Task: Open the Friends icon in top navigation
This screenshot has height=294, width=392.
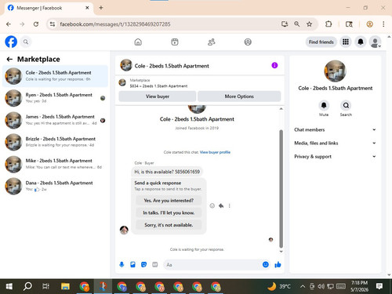Action: coord(211,42)
